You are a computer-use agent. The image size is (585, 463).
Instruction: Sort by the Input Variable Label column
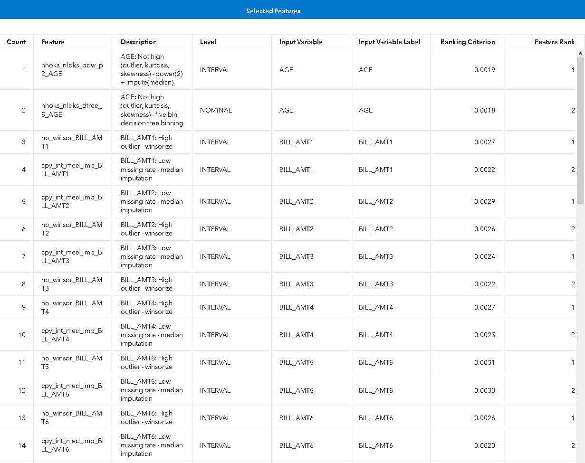pos(390,42)
